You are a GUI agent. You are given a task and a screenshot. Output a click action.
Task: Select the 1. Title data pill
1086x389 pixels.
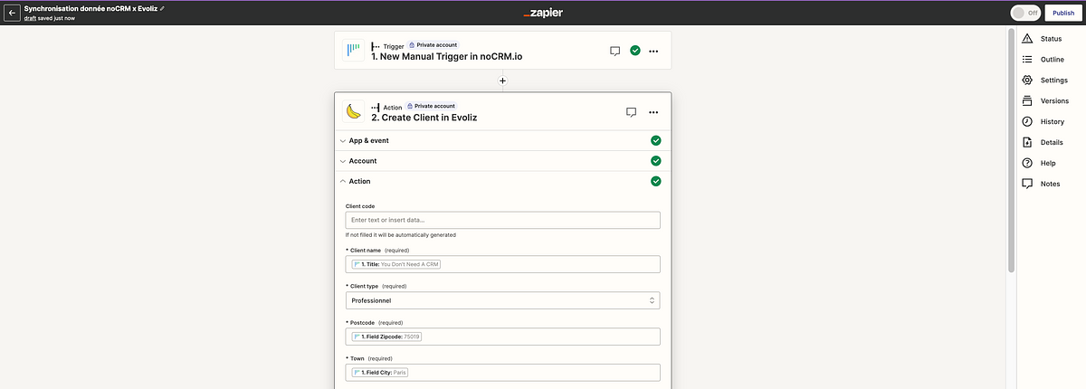coord(396,264)
